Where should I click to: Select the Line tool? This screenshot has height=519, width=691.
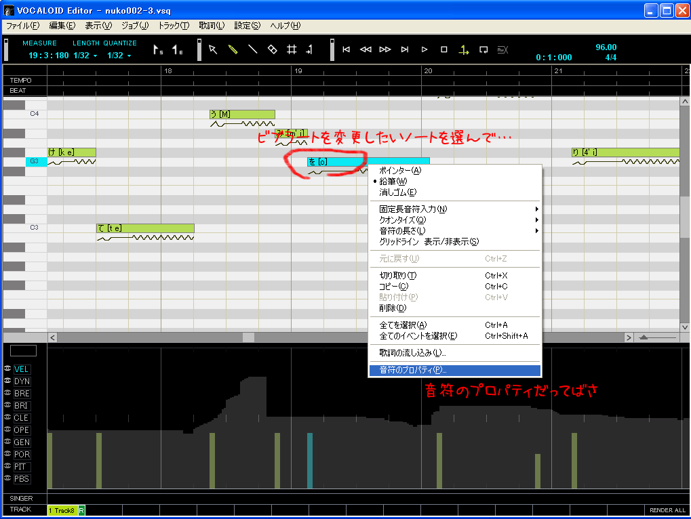pos(252,49)
